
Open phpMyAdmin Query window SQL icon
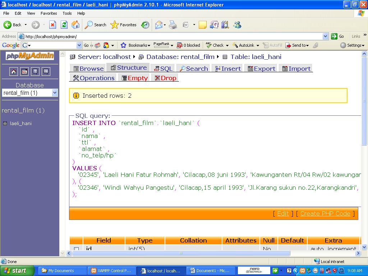(x=24, y=72)
